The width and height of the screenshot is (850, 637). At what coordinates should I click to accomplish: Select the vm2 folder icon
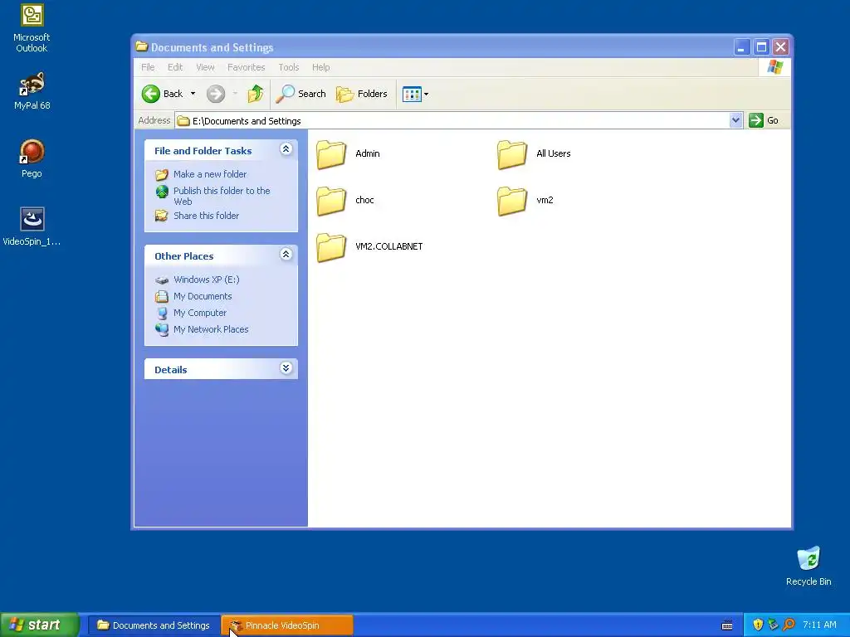511,201
